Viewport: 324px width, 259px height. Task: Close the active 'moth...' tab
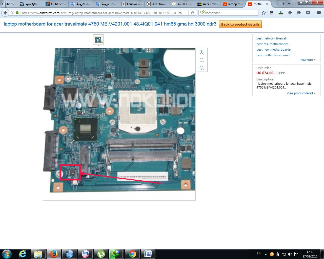[x=267, y=4]
